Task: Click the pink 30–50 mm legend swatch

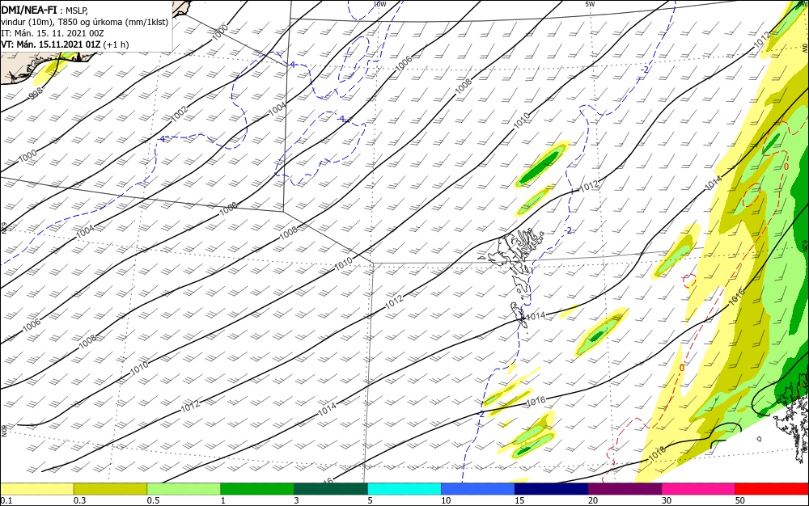Action: point(698,489)
